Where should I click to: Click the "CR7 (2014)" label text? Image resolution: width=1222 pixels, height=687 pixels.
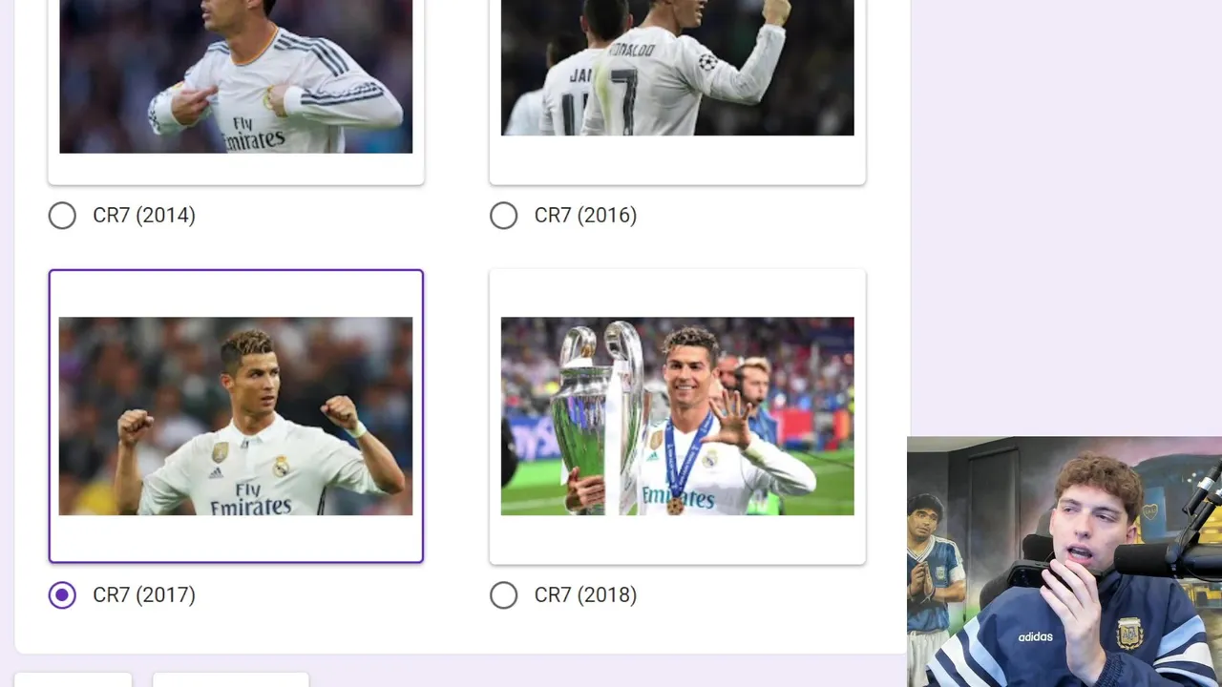[144, 216]
